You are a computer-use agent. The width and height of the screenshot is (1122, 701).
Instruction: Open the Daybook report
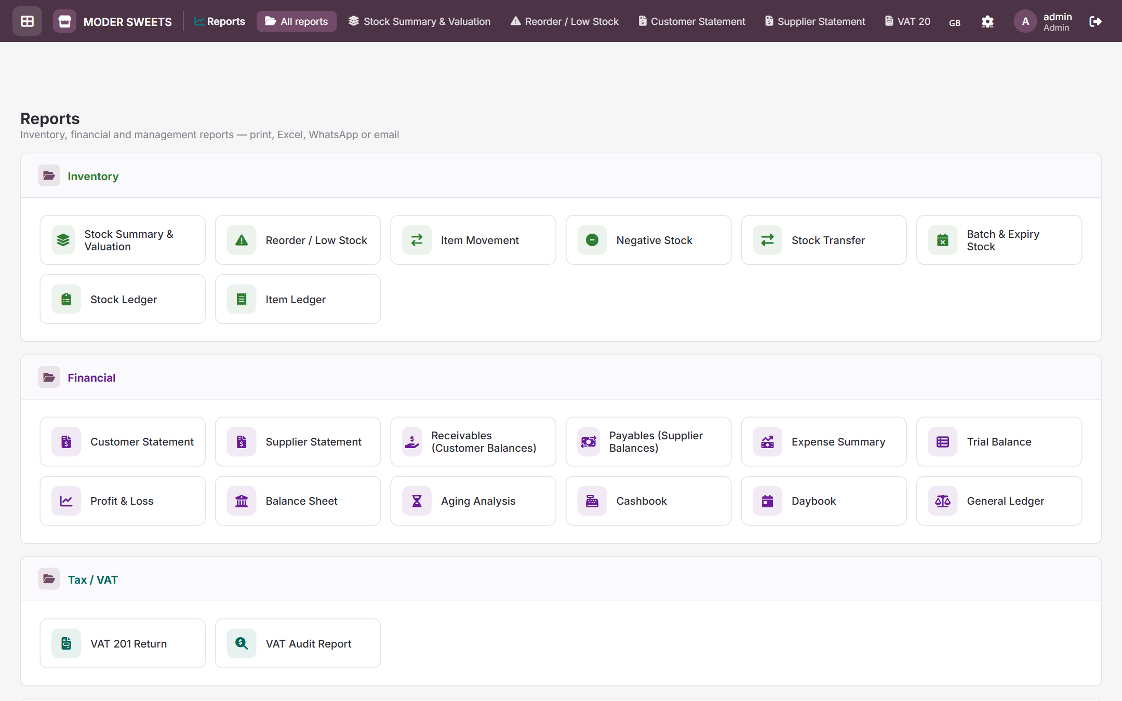point(824,501)
